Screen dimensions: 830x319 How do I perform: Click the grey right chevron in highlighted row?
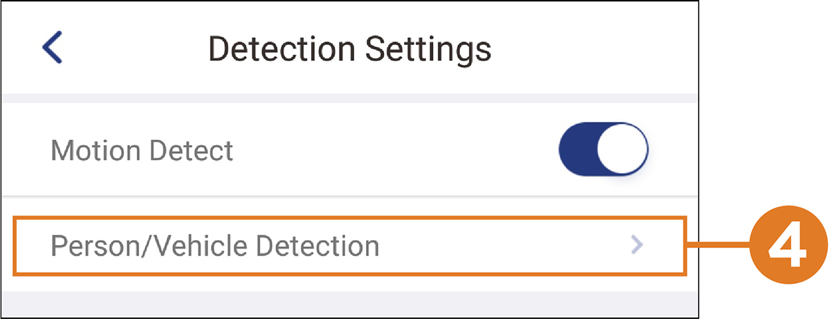[637, 245]
